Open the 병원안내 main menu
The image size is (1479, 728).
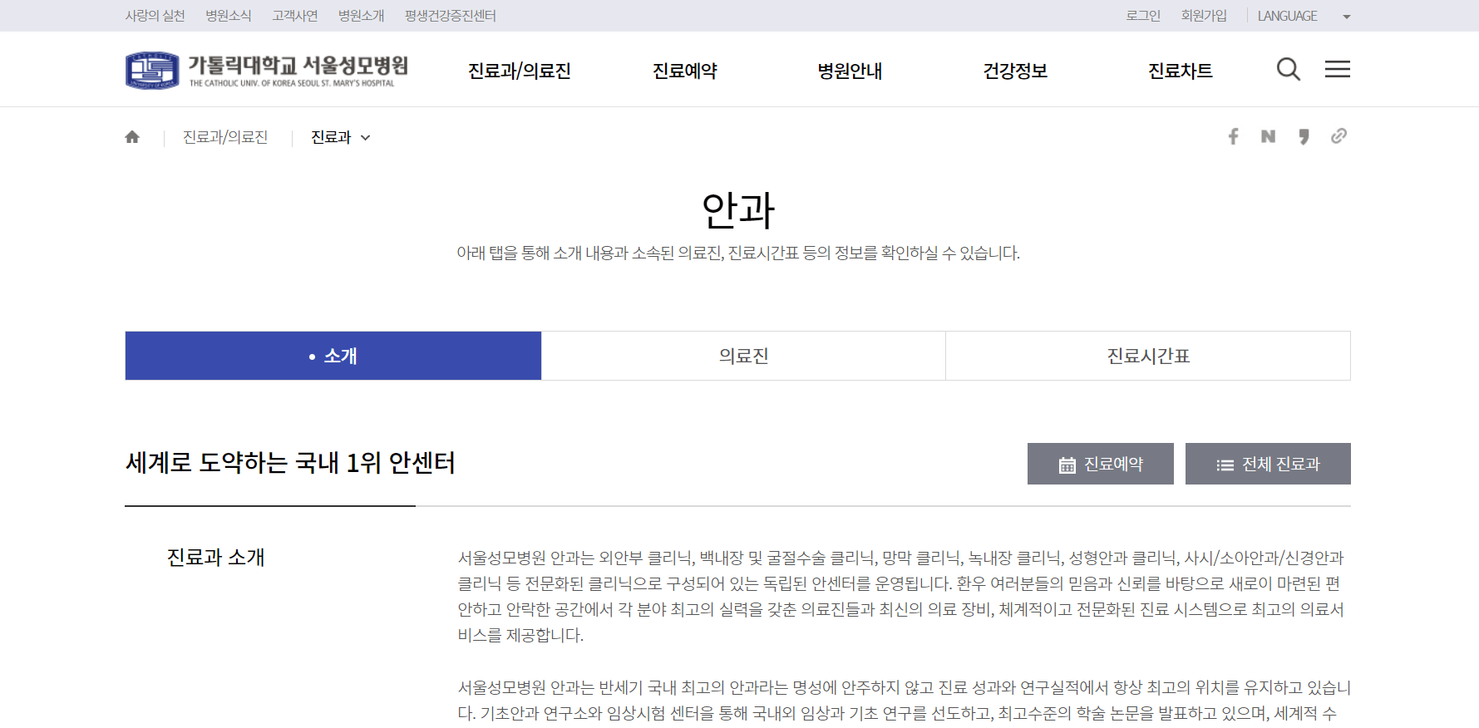(x=850, y=71)
